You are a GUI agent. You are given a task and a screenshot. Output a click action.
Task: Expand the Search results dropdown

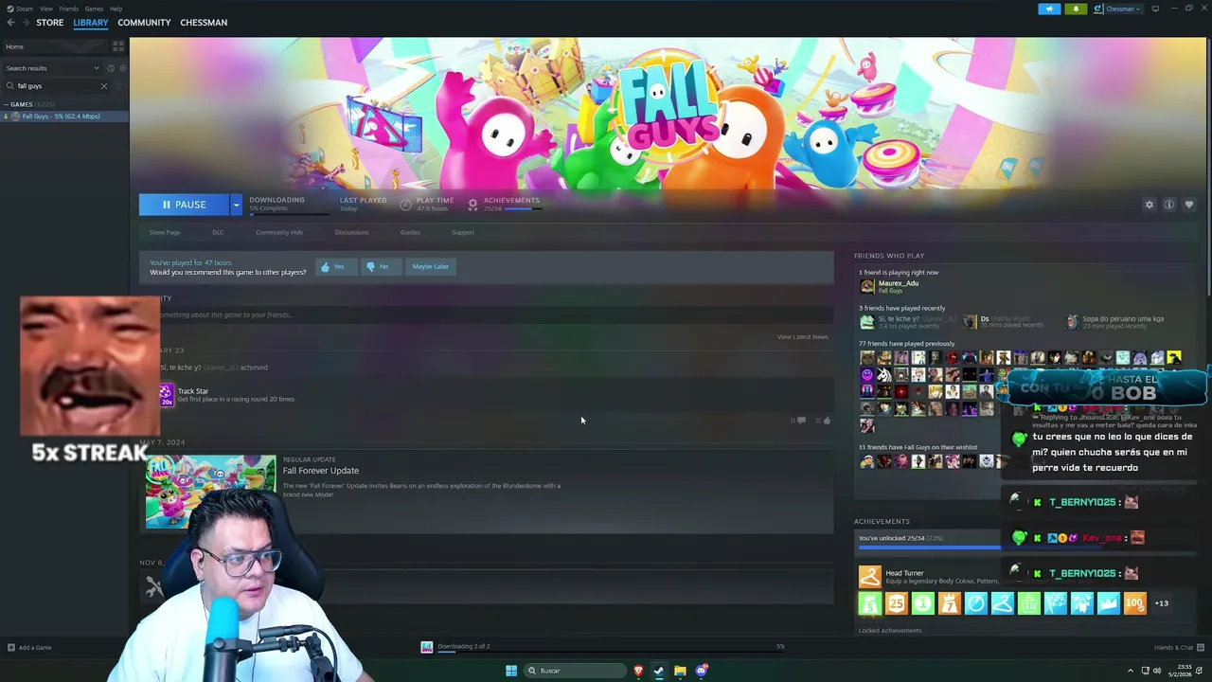[51, 68]
